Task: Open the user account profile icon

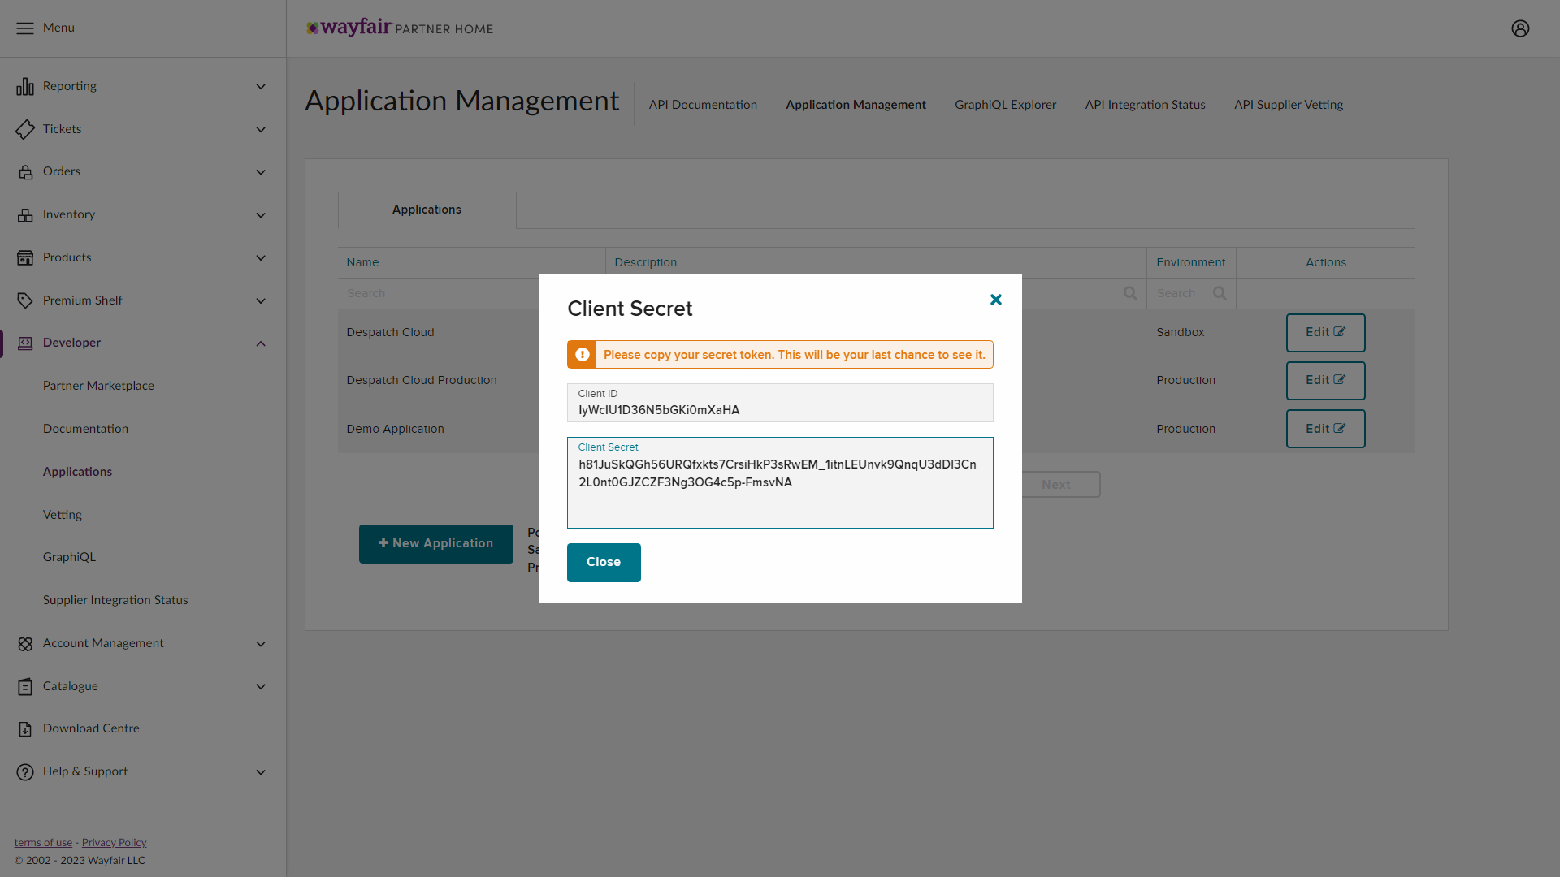Action: (1520, 28)
